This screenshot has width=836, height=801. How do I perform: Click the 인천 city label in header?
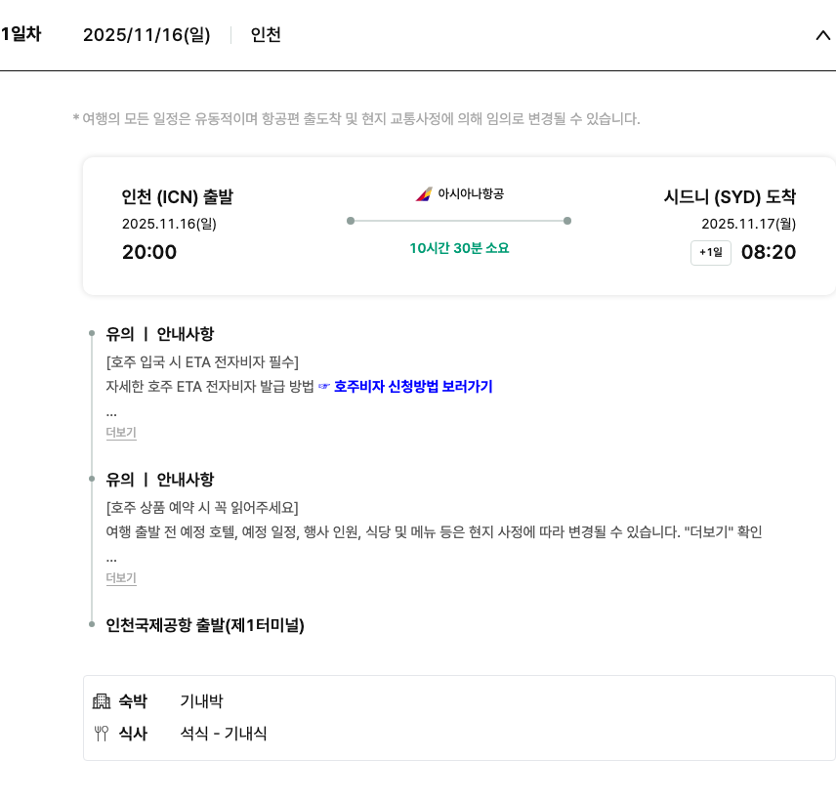point(266,35)
